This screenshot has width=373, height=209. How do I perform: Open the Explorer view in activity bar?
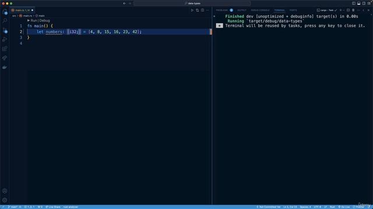coord(5,12)
